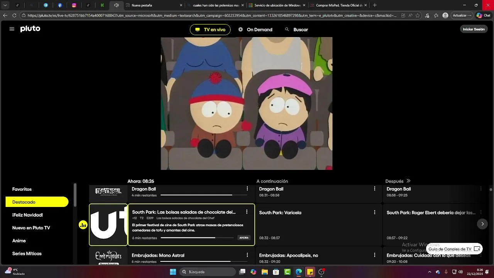Open options for Dragon Ball 08:58 program
This screenshot has width=494, height=278.
481,189
